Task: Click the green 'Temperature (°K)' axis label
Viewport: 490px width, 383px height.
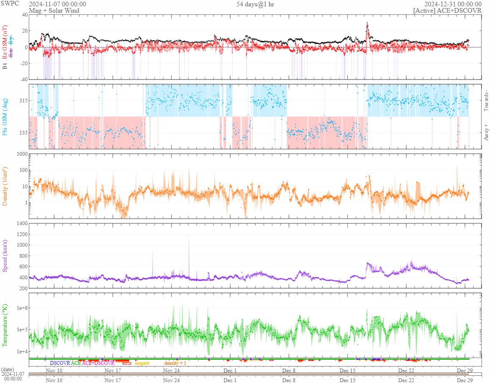Action: tap(5, 325)
